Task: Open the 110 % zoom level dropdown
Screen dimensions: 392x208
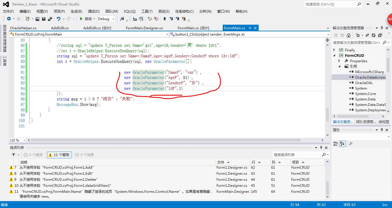Action: tap(17, 140)
